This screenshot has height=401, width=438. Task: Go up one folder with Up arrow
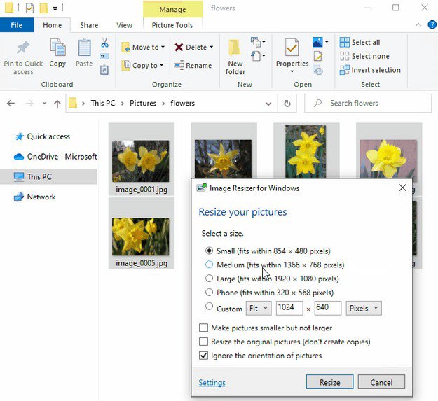tap(57, 104)
